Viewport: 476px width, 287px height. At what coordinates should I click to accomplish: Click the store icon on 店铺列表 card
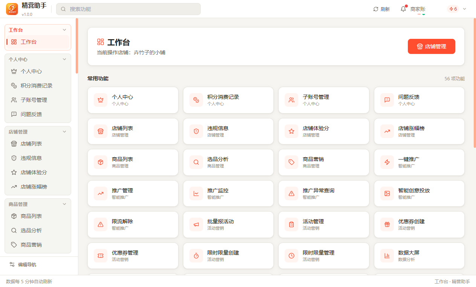click(101, 131)
